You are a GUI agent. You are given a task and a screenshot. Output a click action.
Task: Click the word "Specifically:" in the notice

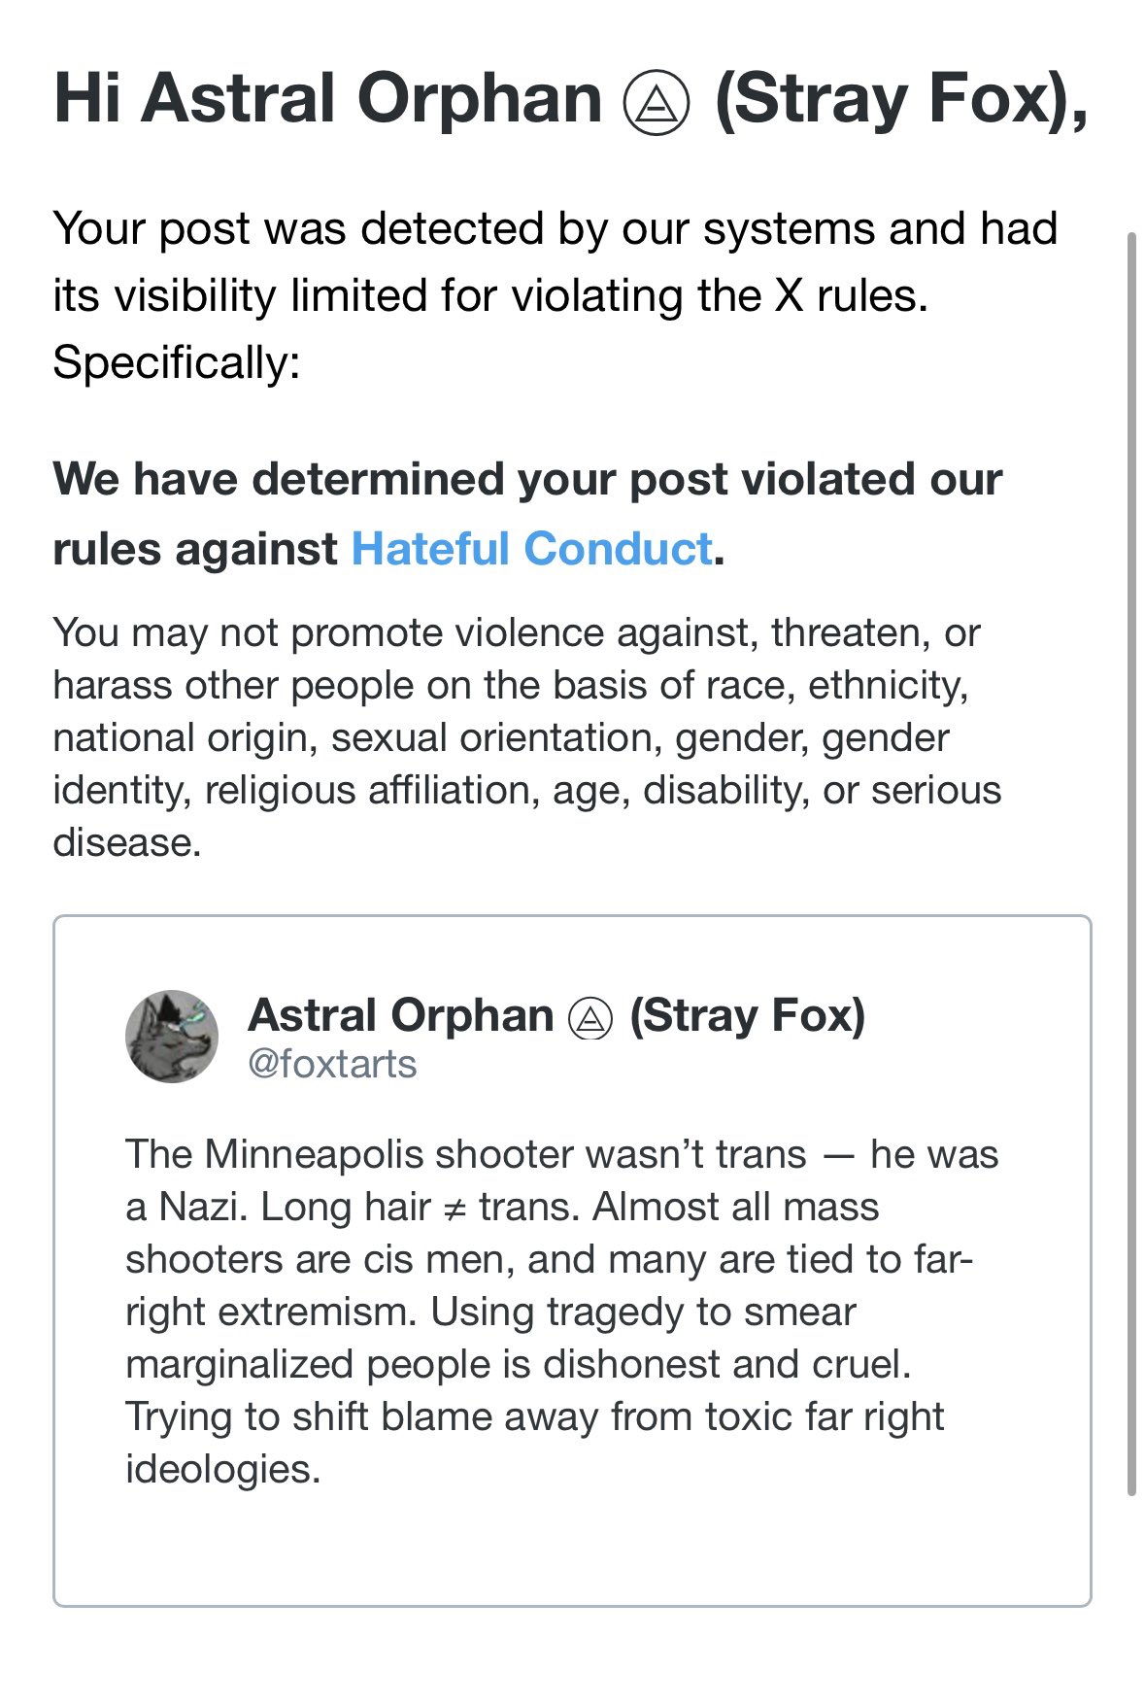177,362
